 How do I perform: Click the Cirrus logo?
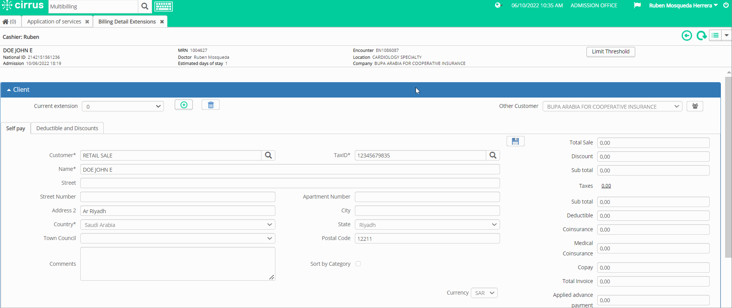tap(23, 5)
